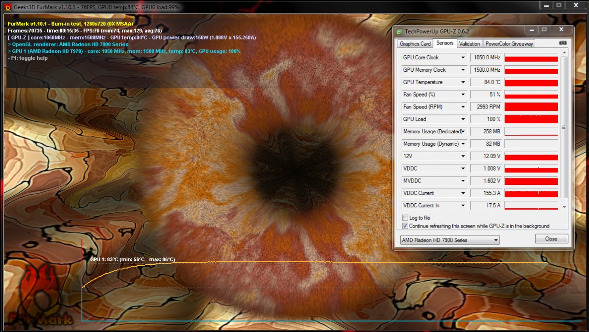Open the Fan Speed (%) dropdown
This screenshot has height=332, width=589.
(x=463, y=95)
